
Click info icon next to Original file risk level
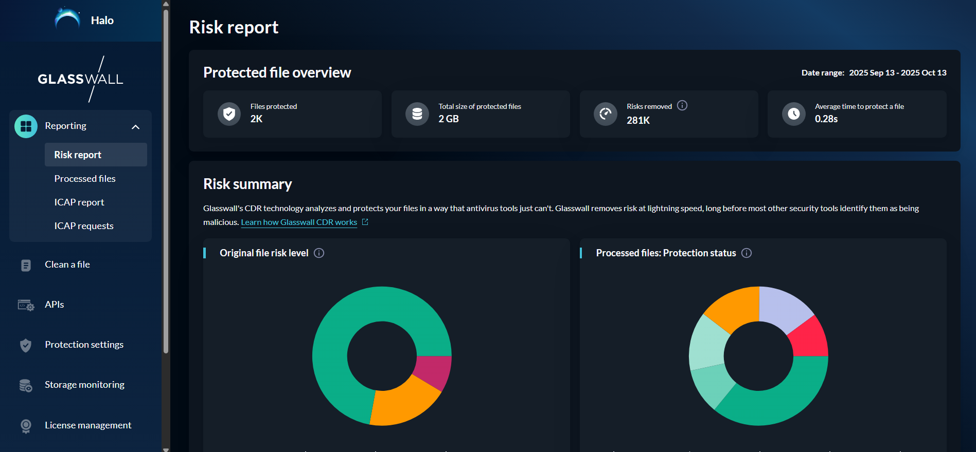tap(319, 253)
